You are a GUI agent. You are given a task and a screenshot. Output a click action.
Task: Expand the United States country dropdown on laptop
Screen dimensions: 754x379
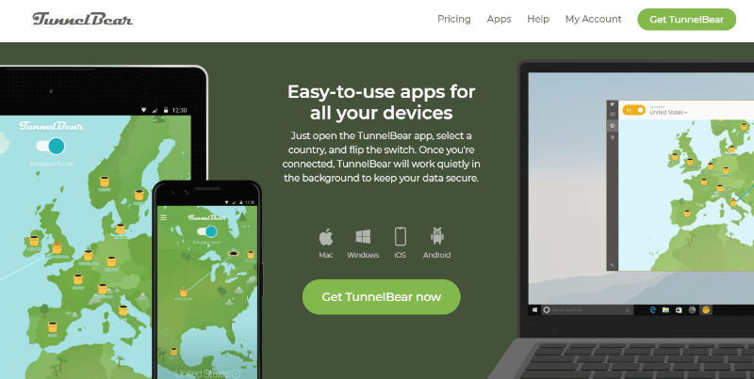pyautogui.click(x=668, y=112)
